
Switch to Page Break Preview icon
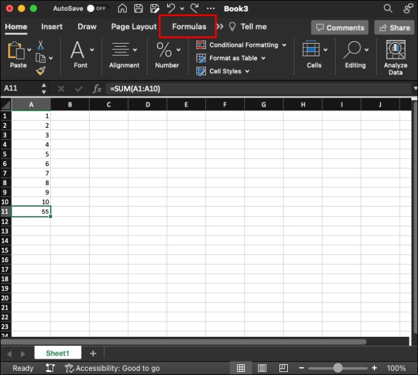(x=283, y=368)
